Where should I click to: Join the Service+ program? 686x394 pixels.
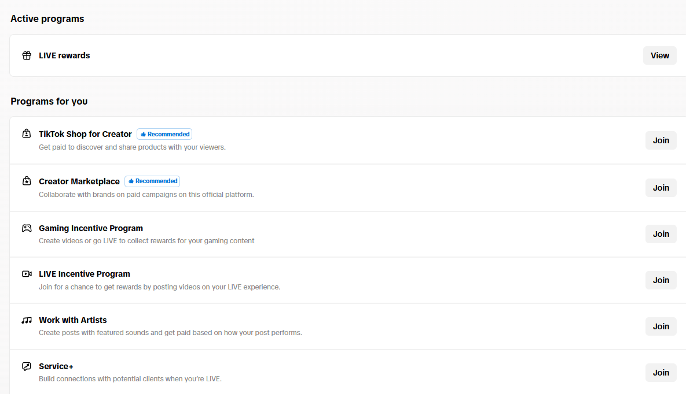click(661, 373)
